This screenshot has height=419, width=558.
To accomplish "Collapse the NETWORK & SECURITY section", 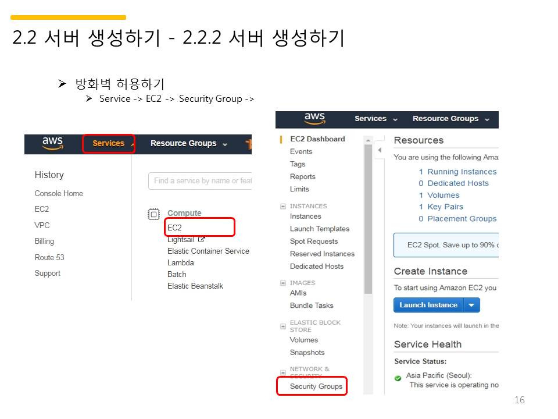I will (283, 372).
